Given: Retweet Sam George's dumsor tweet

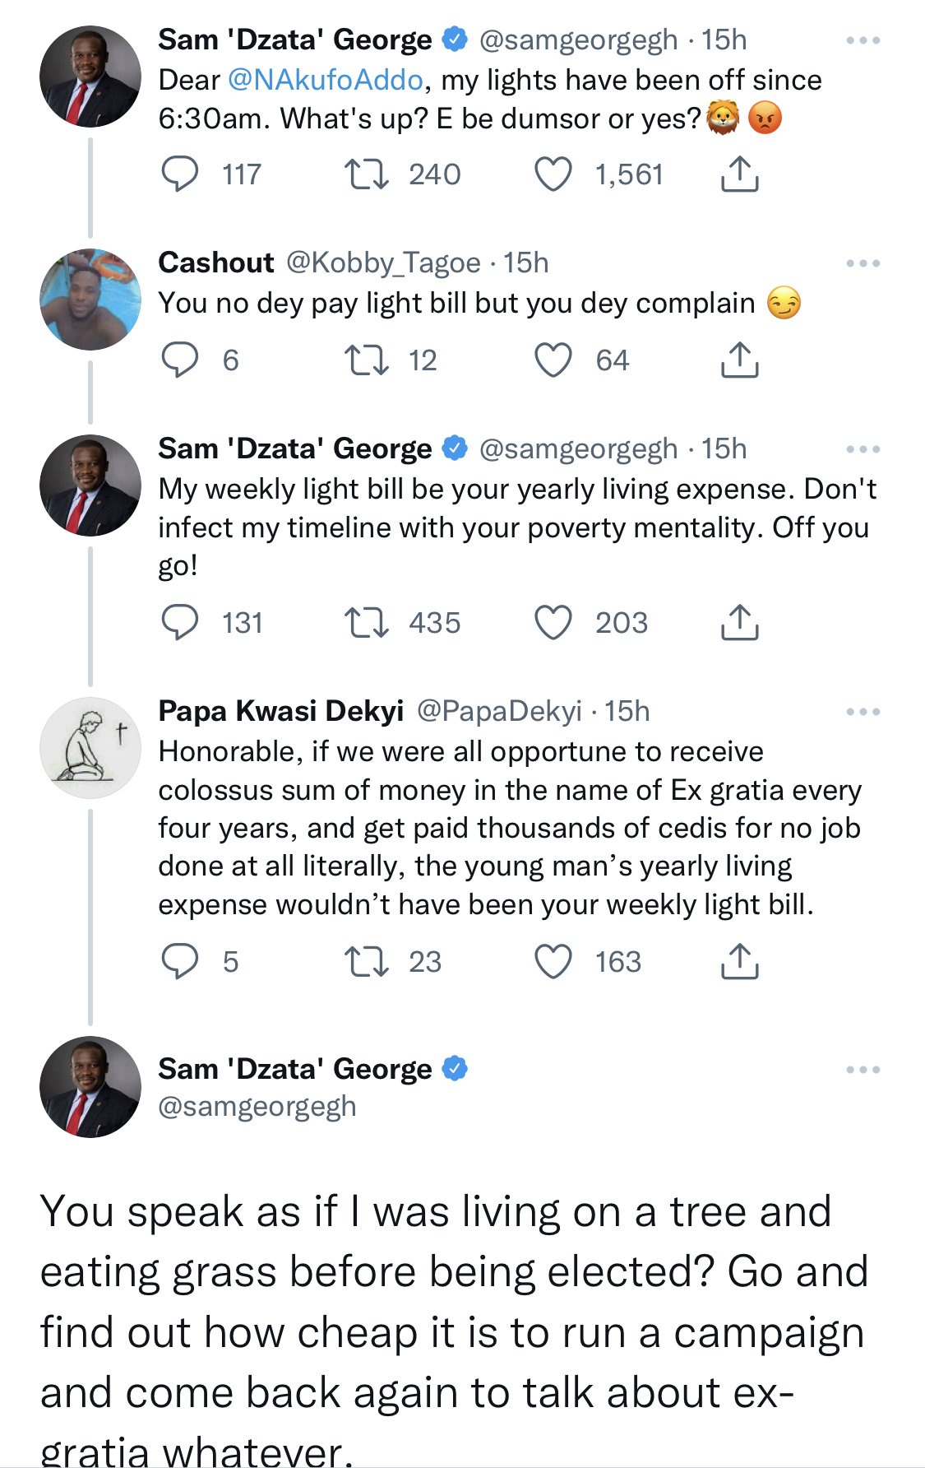Looking at the screenshot, I should point(366,174).
